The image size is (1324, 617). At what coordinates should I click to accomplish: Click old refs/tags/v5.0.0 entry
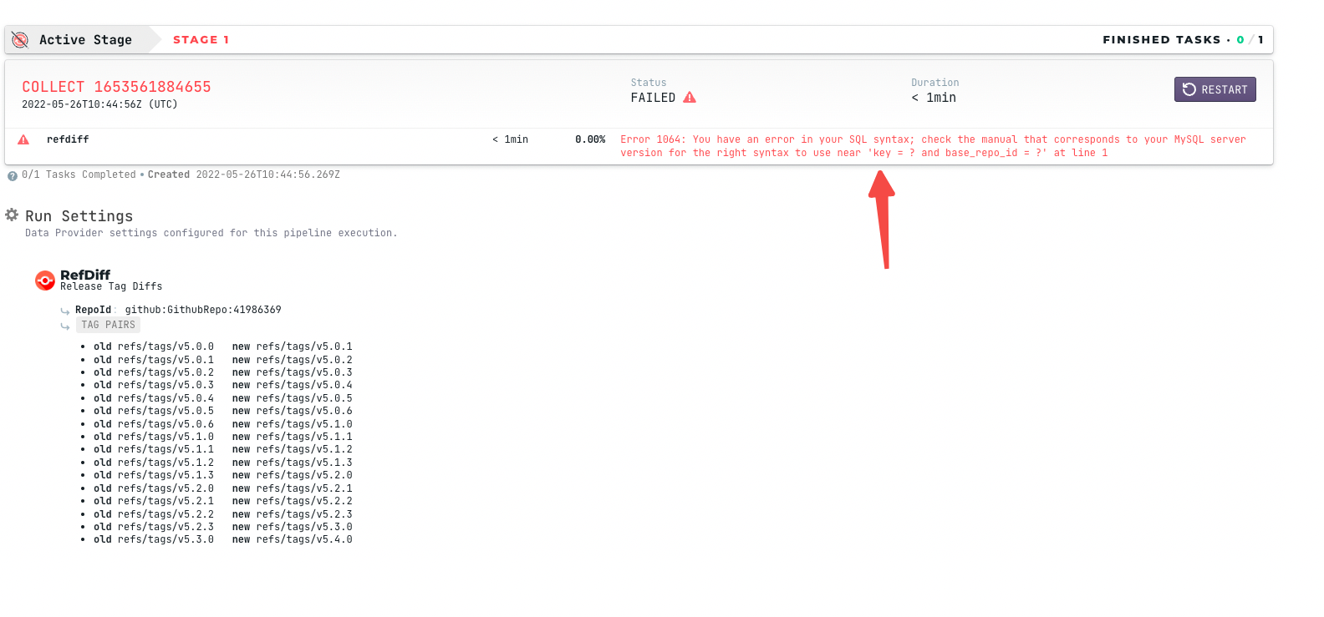coord(154,346)
